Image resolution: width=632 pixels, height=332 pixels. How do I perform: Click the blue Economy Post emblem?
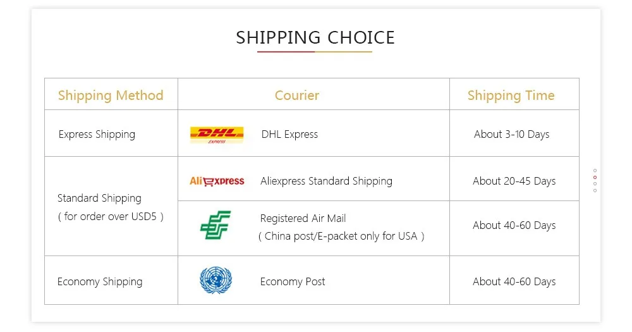pos(216,280)
